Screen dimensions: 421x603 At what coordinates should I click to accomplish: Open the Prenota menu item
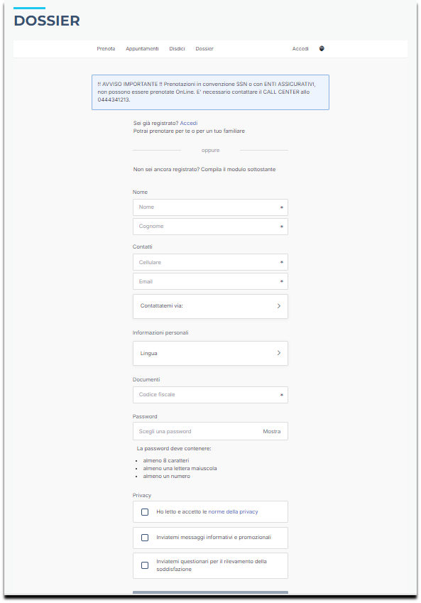[106, 49]
